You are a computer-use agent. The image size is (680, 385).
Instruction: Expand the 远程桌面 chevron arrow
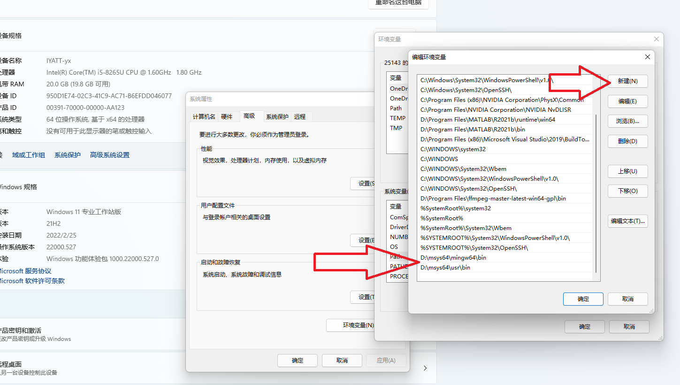(x=425, y=368)
